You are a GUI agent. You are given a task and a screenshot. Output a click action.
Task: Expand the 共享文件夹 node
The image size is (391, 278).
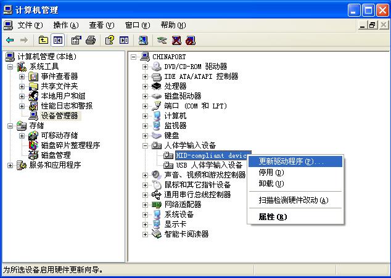[x=22, y=86]
